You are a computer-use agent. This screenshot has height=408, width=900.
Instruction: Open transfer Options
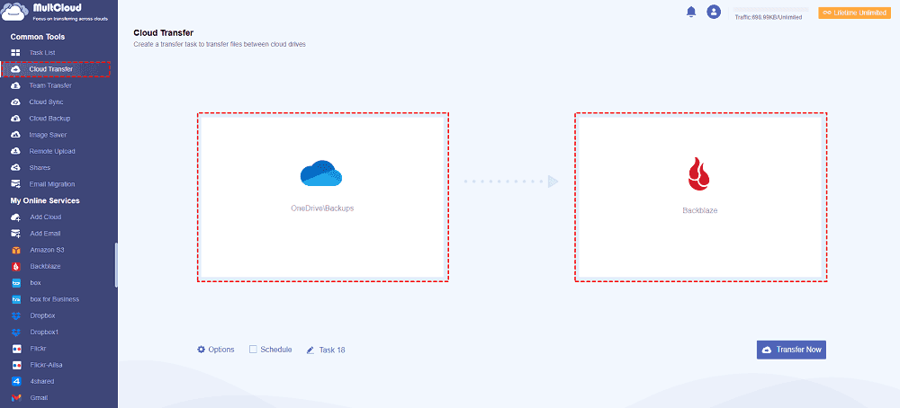[x=216, y=350]
